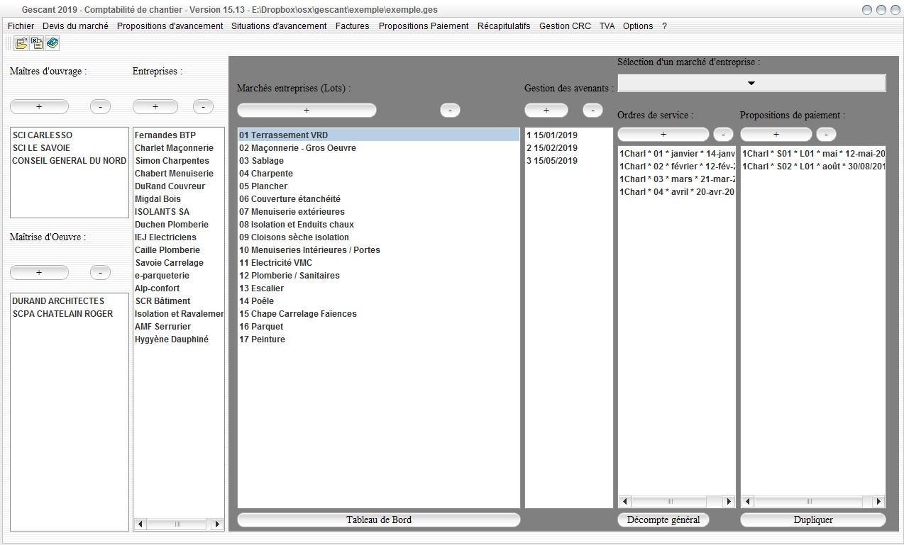The image size is (904, 545).
Task: Open the Récapitulatifs menu
Action: click(x=504, y=26)
